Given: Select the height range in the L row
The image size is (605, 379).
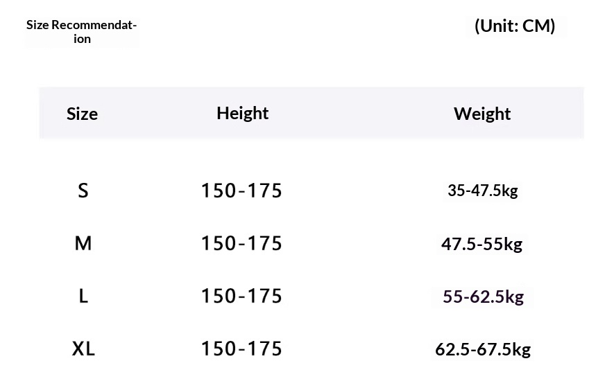Looking at the screenshot, I should 241,297.
